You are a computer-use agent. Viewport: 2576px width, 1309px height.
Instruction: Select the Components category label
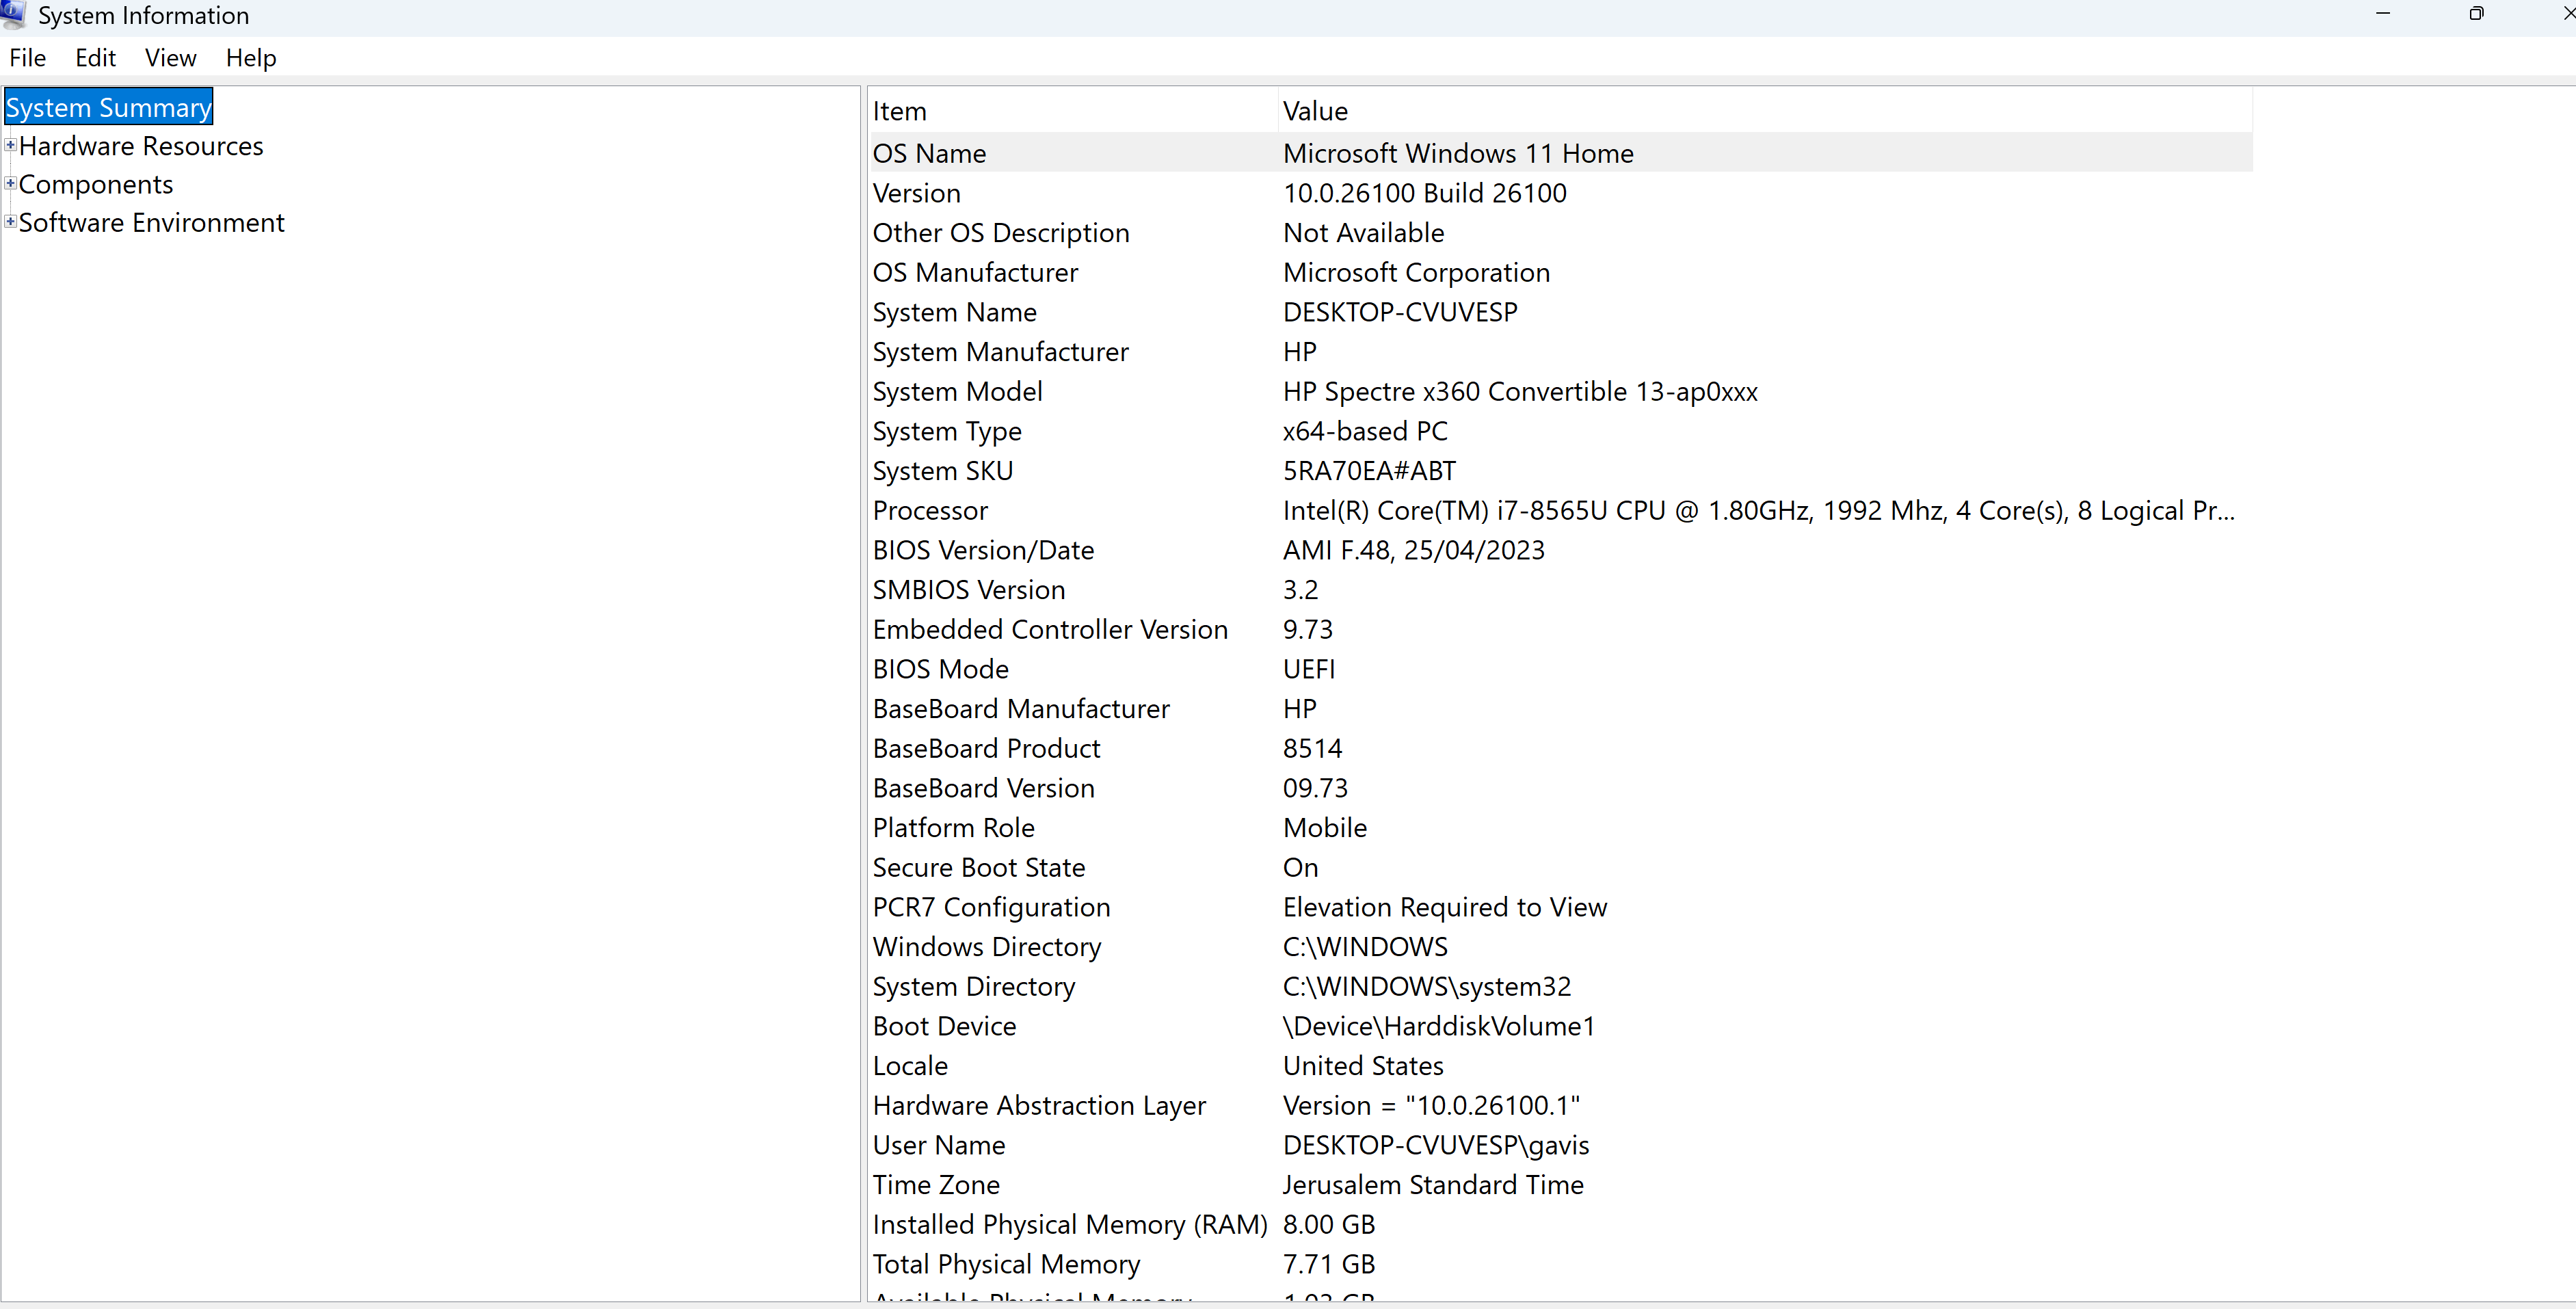coord(96,184)
